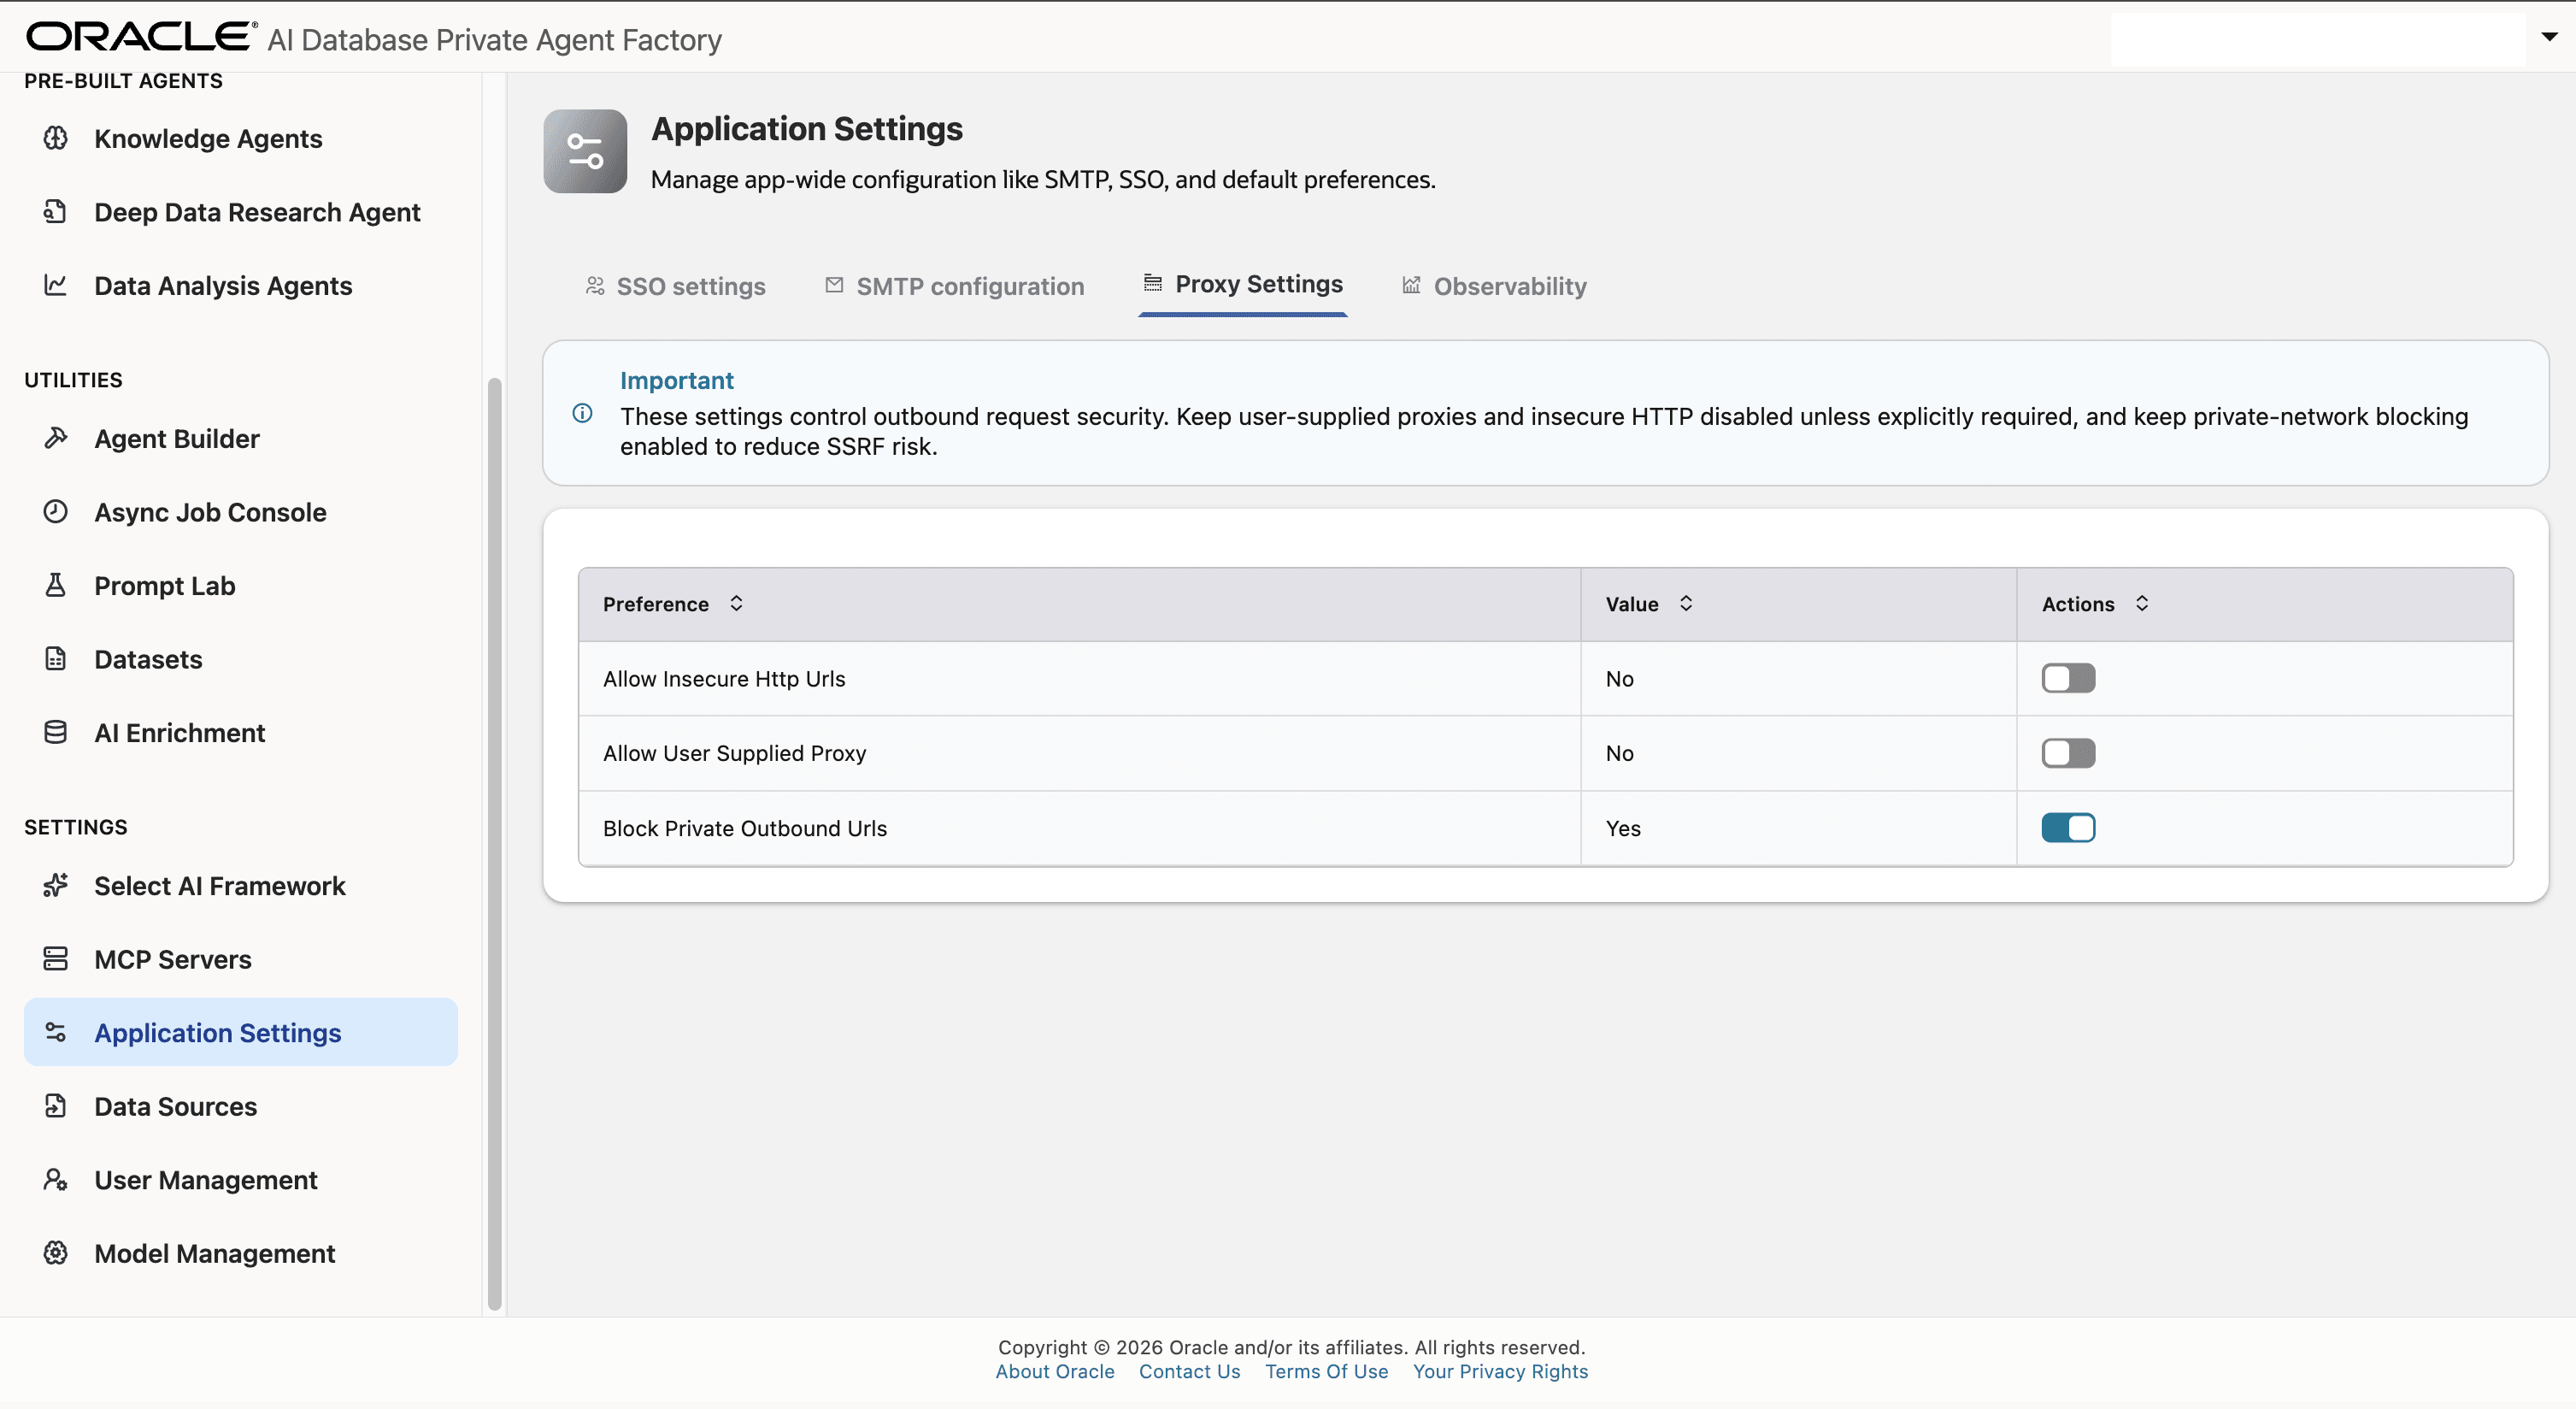Click the Application Settings sliders icon in sidebar

point(56,1032)
